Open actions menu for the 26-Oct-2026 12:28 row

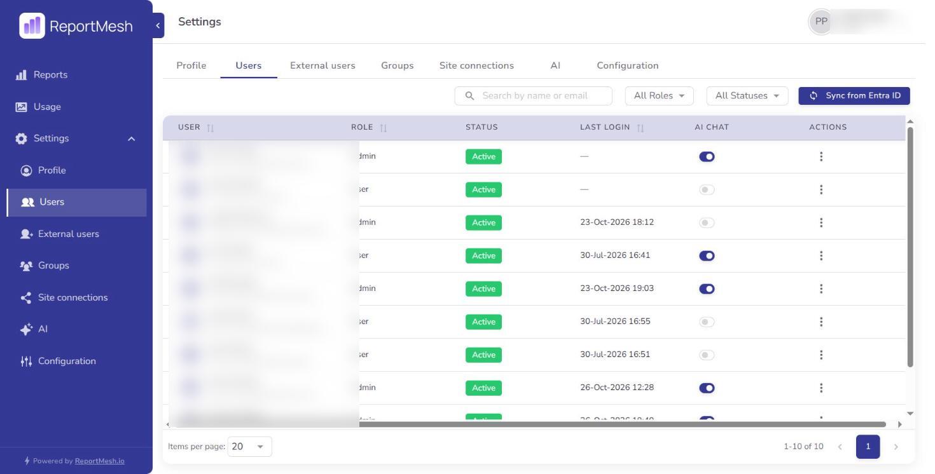(821, 388)
